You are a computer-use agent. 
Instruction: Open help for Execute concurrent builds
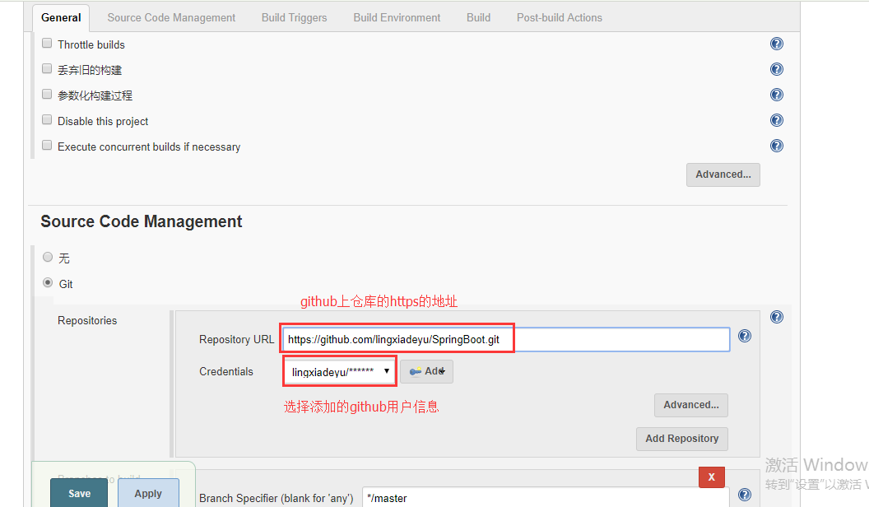(777, 146)
